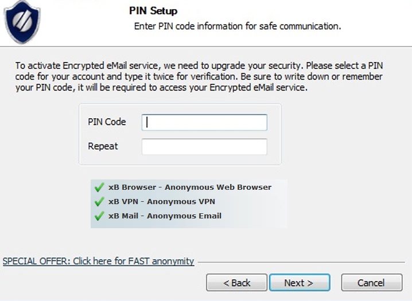Click the green checkmark beside xB Browser
Image resolution: width=412 pixels, height=301 pixels.
(99, 187)
